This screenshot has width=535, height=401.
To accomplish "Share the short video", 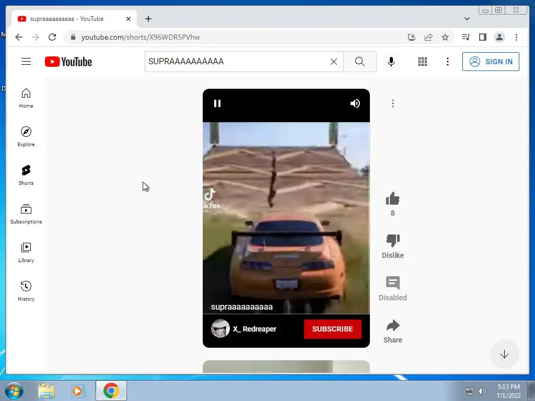I will click(x=393, y=325).
